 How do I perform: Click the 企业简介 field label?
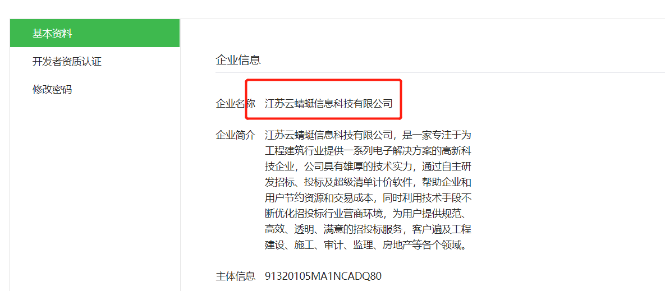[235, 136]
